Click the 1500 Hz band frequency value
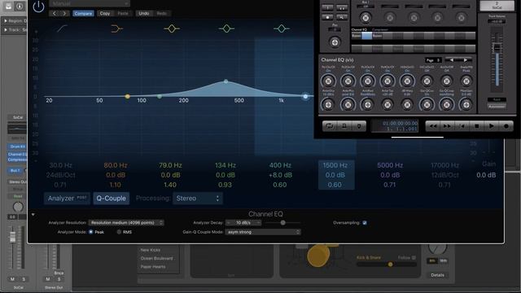This screenshot has height=293, width=521. point(335,165)
